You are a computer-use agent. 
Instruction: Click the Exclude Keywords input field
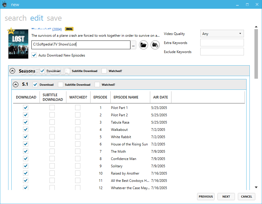click(x=222, y=52)
